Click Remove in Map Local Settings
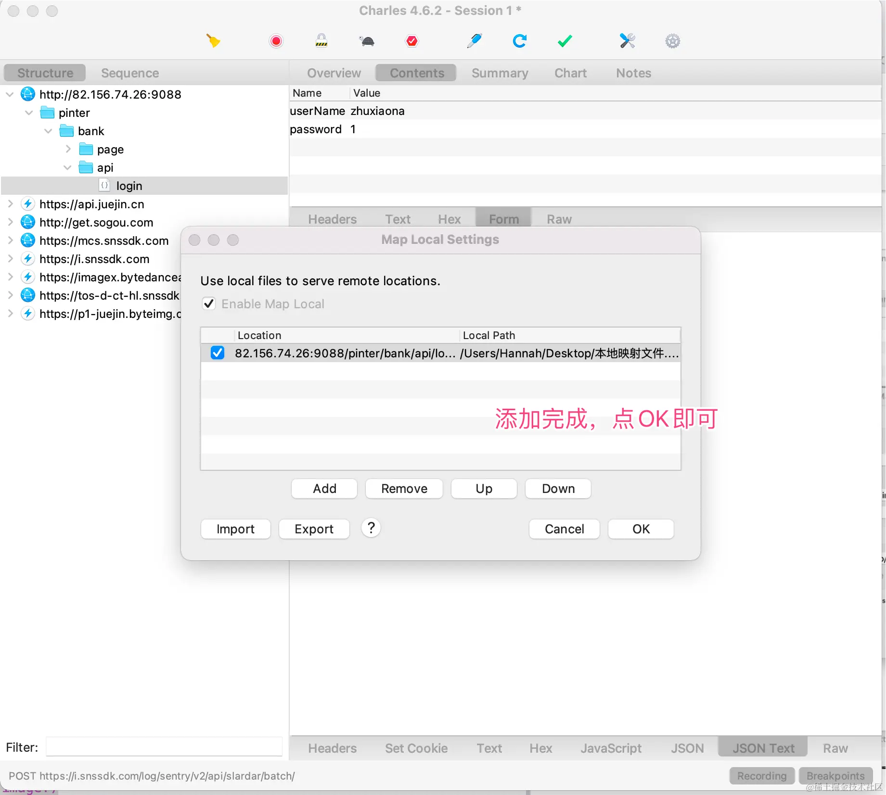 pos(404,489)
